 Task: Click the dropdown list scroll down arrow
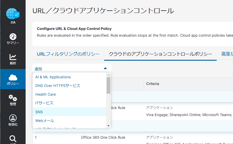[x=108, y=126]
